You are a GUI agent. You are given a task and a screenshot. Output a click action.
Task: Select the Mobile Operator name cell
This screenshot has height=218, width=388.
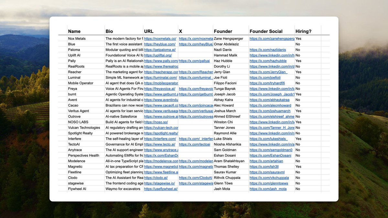[x=86, y=83]
